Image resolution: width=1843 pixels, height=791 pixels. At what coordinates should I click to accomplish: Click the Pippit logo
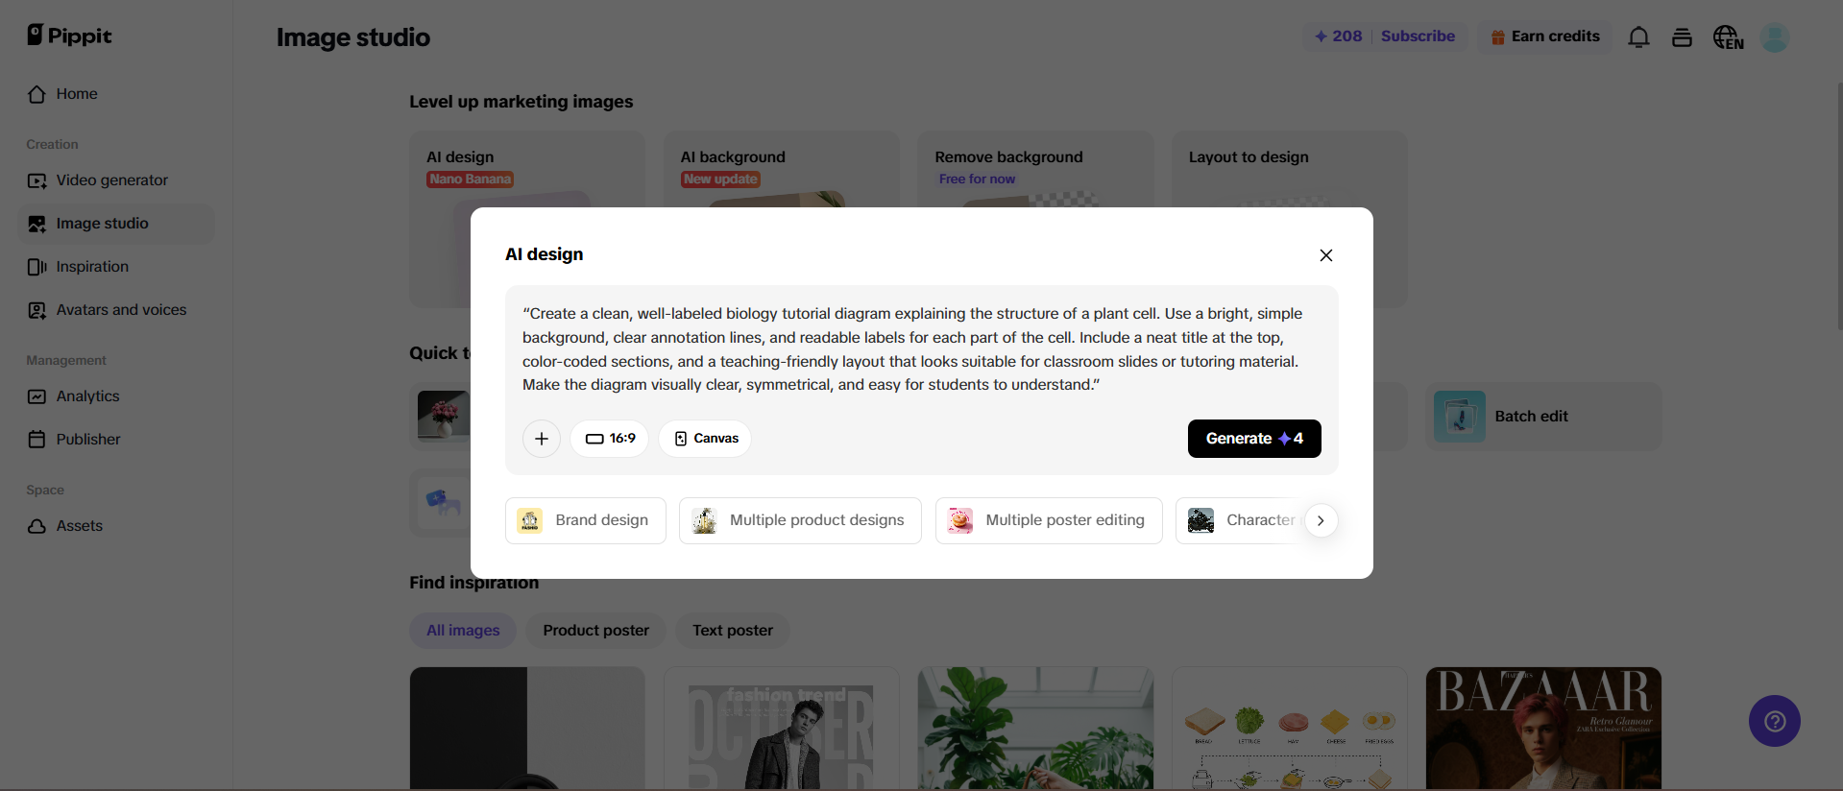tap(69, 36)
